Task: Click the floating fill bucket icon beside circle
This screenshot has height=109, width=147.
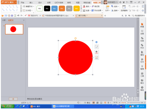Action: click(96, 52)
